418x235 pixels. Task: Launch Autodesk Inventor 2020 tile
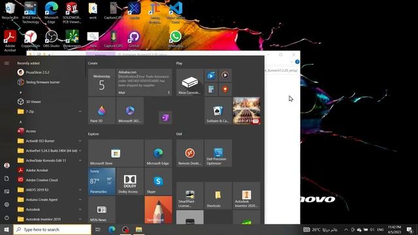pos(246,196)
